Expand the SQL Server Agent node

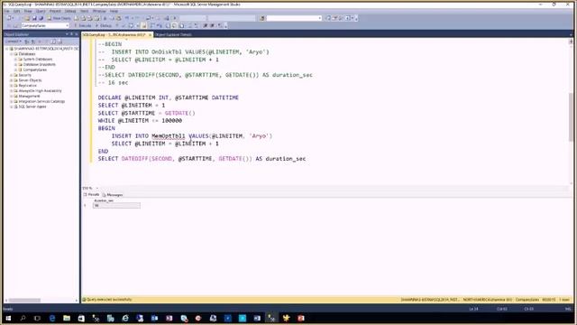point(12,107)
